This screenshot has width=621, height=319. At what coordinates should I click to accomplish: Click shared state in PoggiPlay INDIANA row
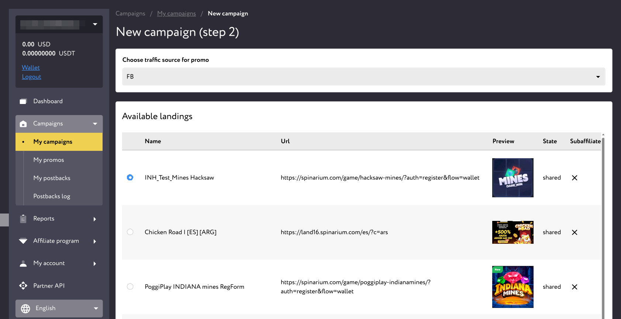click(x=552, y=287)
